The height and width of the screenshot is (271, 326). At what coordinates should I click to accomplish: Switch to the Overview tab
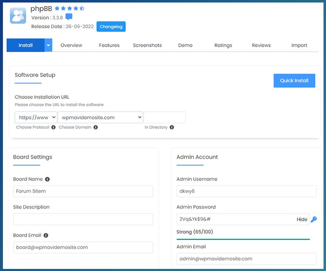coord(72,45)
